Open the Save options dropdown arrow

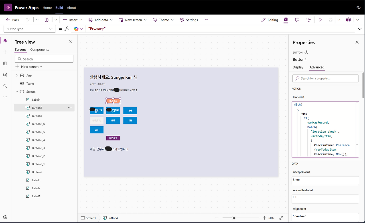(x=339, y=20)
